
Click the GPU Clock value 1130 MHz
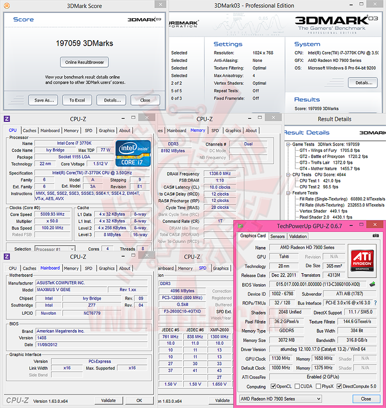pyautogui.click(x=281, y=358)
